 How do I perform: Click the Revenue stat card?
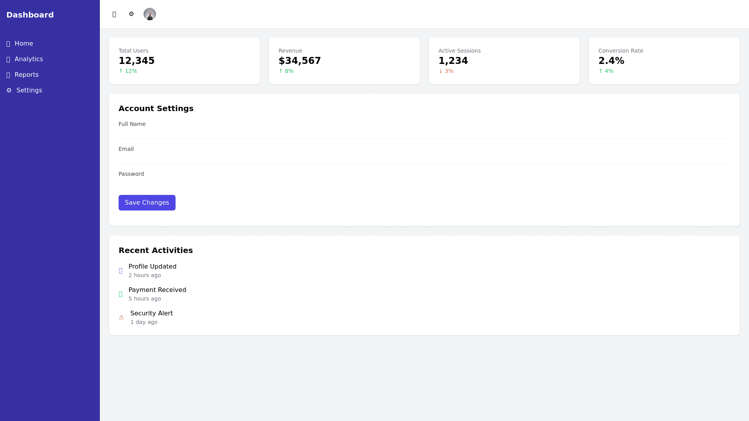click(x=344, y=61)
